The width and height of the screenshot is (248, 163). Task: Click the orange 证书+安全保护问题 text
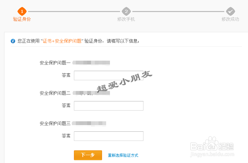(x=62, y=41)
